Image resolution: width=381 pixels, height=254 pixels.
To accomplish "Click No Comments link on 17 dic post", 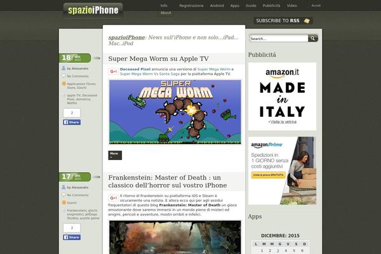I will [x=77, y=195].
